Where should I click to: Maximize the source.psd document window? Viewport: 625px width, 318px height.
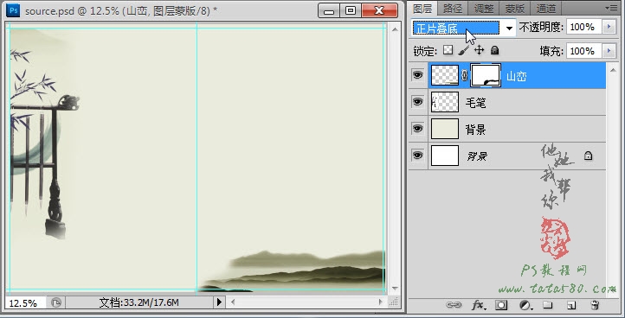point(351,10)
